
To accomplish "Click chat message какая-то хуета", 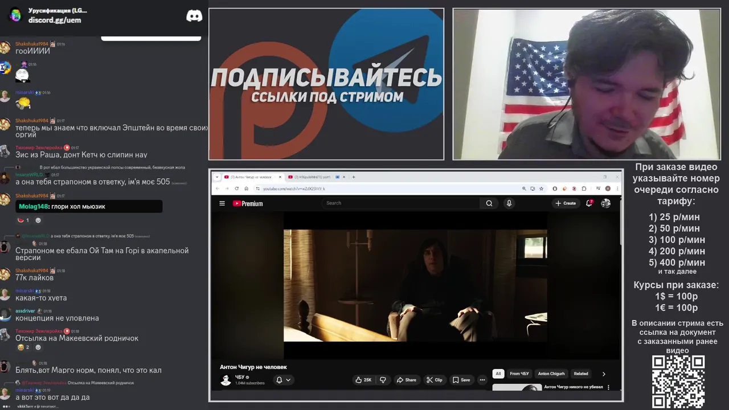I will [41, 298].
